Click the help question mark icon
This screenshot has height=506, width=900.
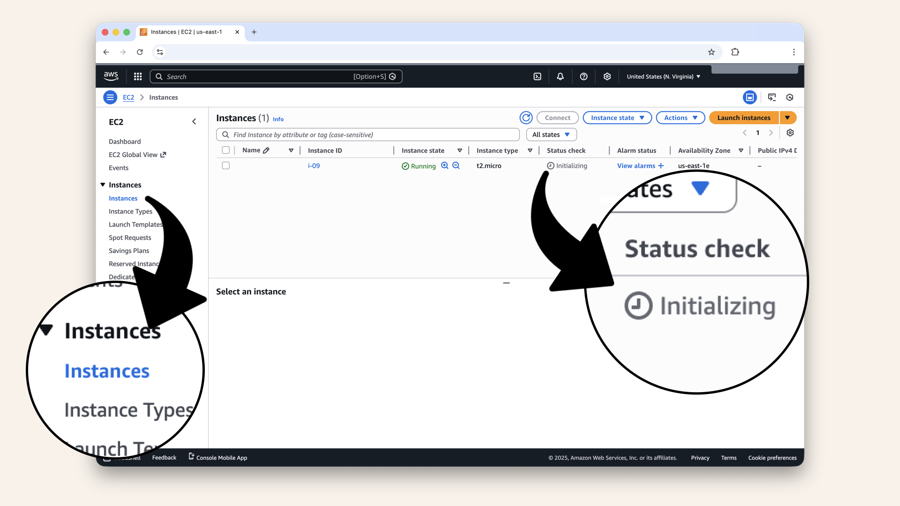click(x=584, y=77)
